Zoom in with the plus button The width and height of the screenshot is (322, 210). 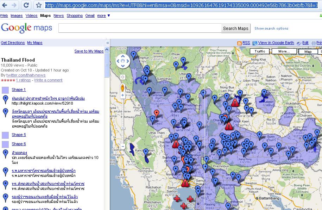[x=122, y=95]
